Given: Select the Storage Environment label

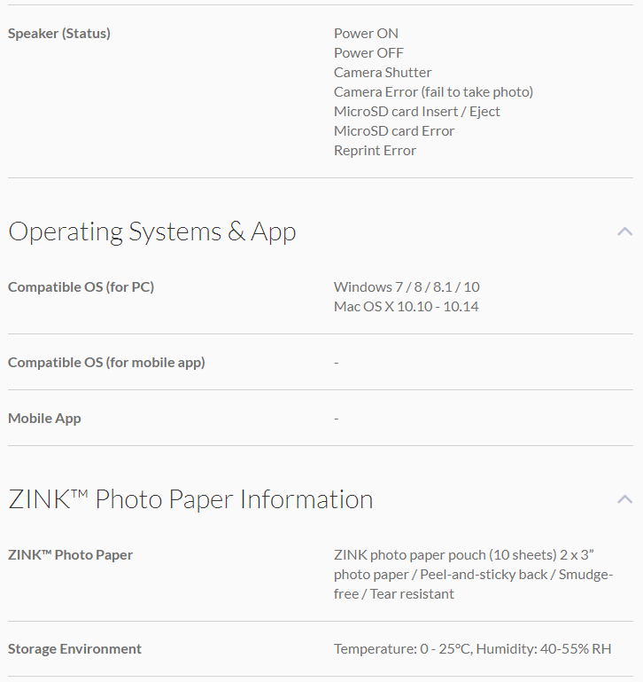Looking at the screenshot, I should click(74, 649).
